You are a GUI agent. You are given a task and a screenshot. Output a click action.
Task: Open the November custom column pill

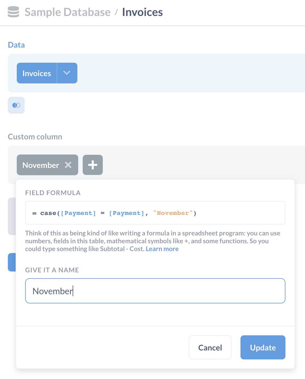(41, 165)
